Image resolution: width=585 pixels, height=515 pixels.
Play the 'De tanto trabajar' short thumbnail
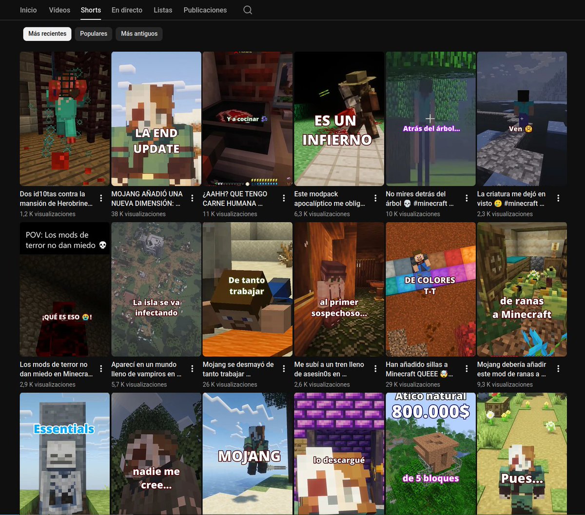(x=248, y=289)
